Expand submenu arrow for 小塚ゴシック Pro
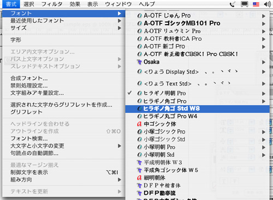273x200 pixels. click(x=264, y=132)
